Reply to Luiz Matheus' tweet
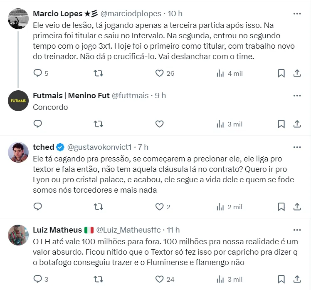The image size is (311, 290). click(x=38, y=279)
